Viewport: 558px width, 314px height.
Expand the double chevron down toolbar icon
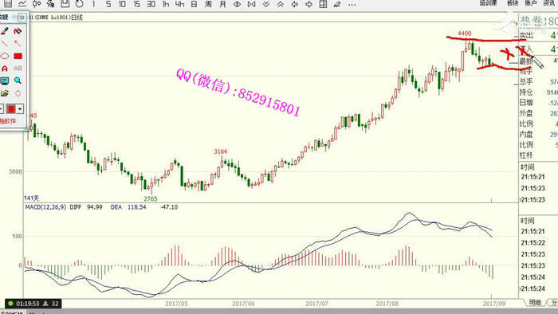coord(265,4)
